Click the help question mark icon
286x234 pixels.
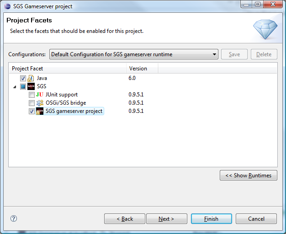[x=14, y=218]
